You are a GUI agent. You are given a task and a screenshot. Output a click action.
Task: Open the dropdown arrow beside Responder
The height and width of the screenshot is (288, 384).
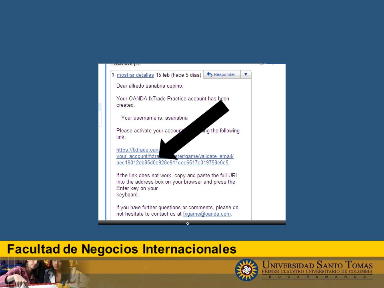tap(246, 74)
